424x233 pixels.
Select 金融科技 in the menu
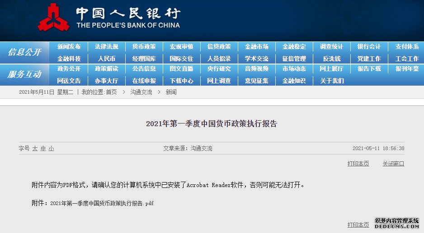point(69,59)
